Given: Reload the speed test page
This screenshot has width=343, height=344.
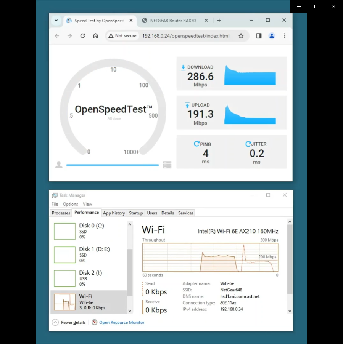Looking at the screenshot, I should (83, 36).
